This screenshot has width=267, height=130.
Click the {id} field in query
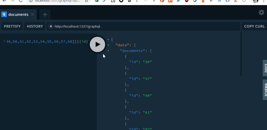(84, 42)
